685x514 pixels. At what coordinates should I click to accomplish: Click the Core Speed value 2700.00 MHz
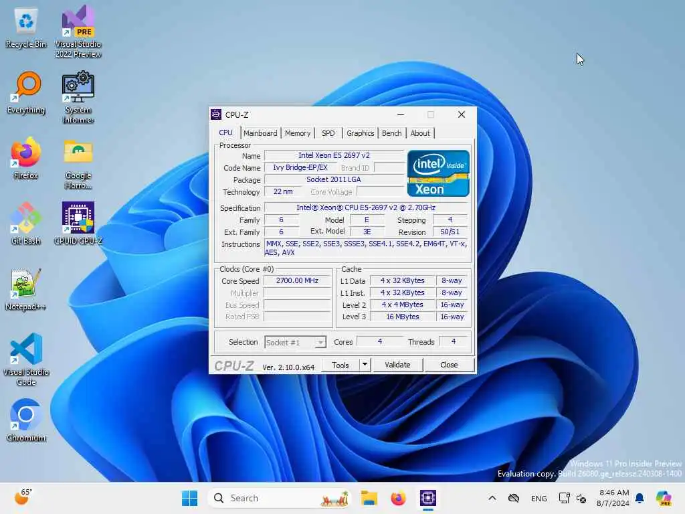pos(297,280)
